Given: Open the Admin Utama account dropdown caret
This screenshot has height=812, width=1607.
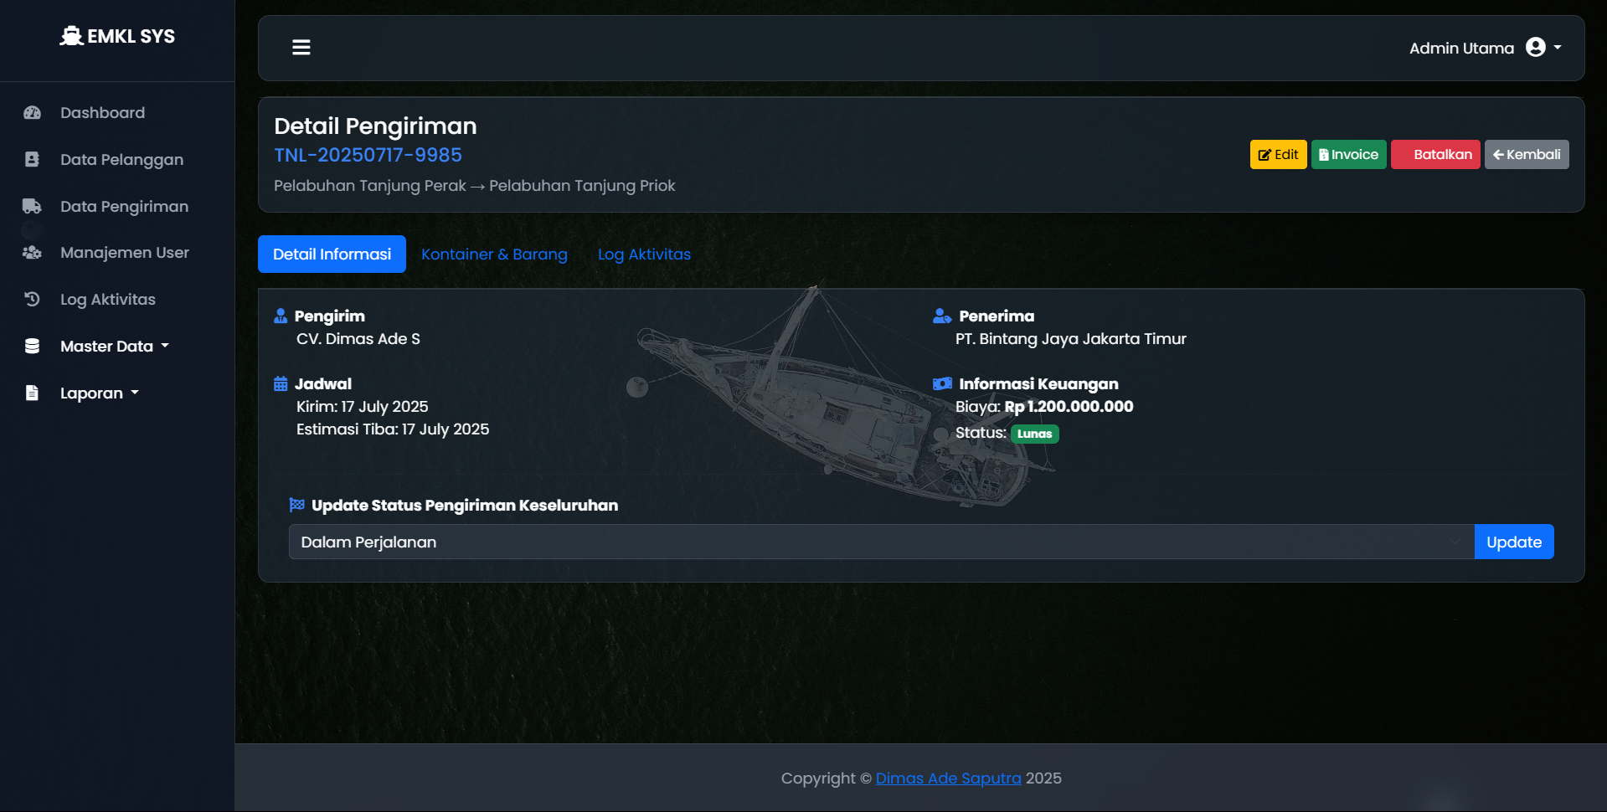Looking at the screenshot, I should pyautogui.click(x=1558, y=48).
